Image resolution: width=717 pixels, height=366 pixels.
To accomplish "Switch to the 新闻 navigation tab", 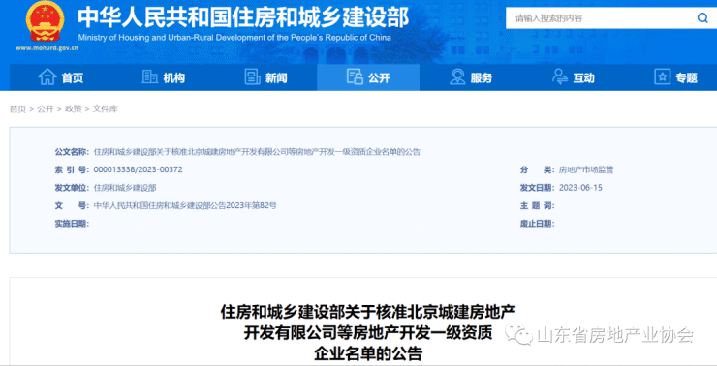I will click(x=265, y=77).
